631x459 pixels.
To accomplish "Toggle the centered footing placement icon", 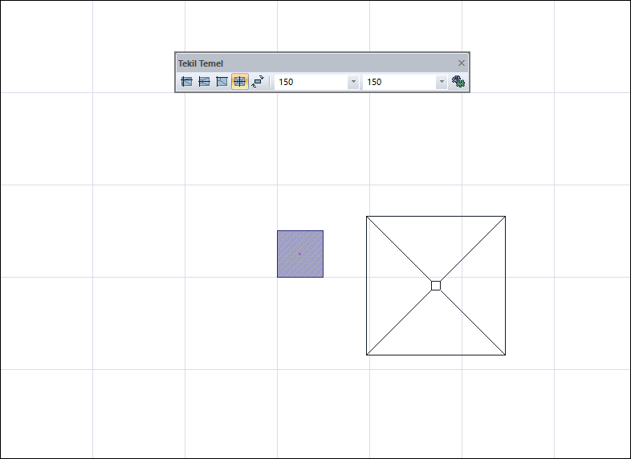I will (x=240, y=82).
